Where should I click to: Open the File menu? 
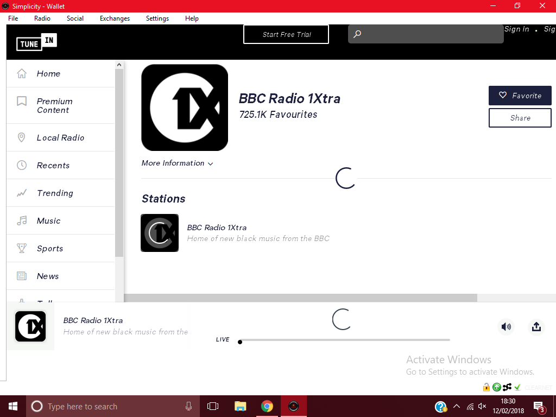13,18
